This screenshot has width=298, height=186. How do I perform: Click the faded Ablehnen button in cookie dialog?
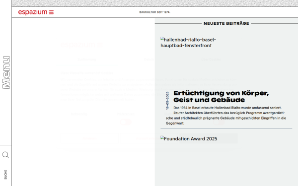tap(89, 138)
